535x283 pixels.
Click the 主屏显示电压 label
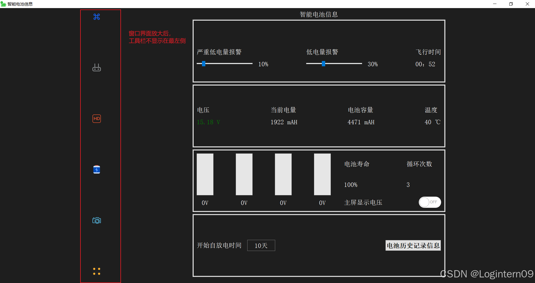click(363, 203)
